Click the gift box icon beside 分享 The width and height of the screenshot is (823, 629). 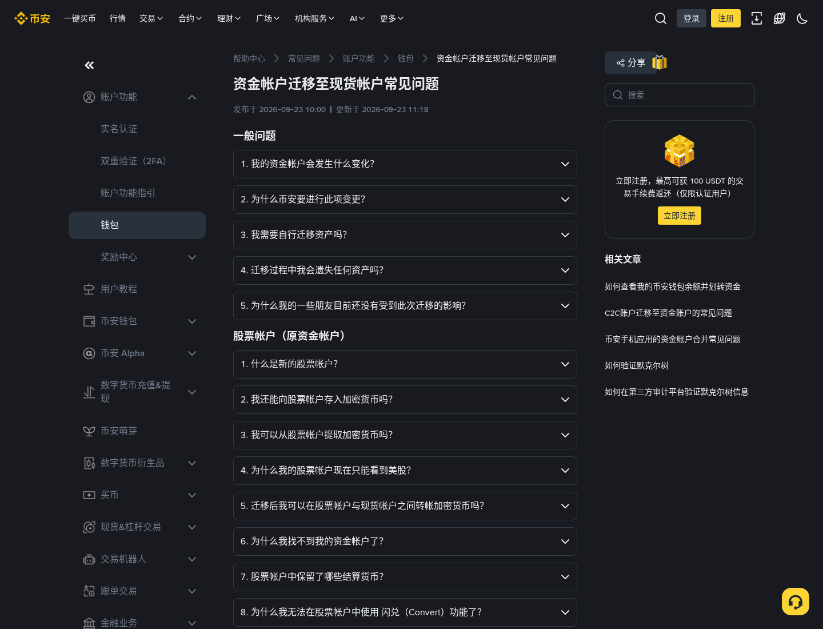660,62
